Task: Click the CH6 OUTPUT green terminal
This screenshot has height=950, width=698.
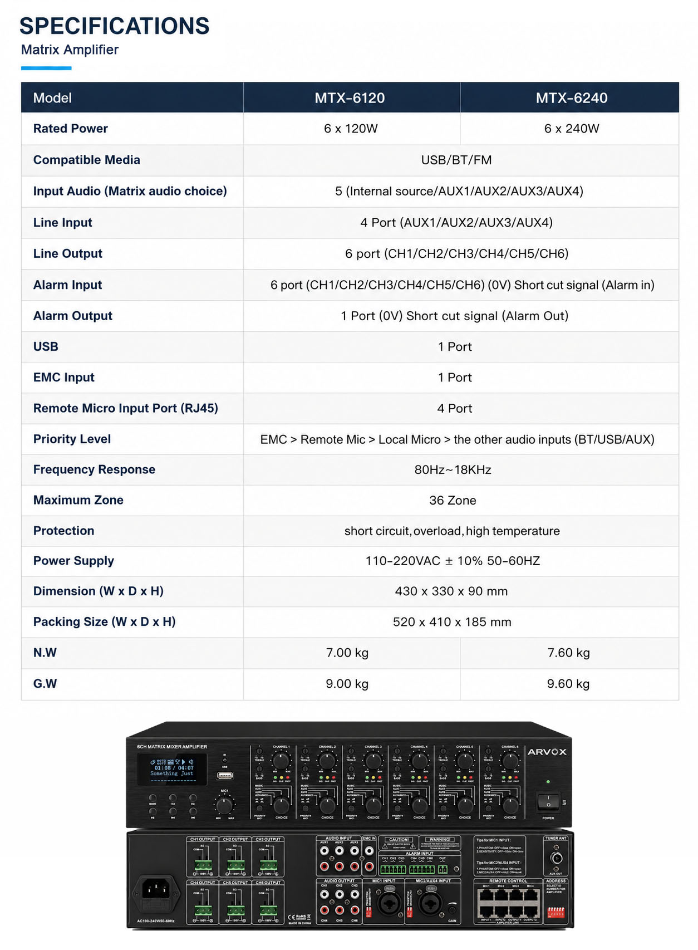Action: [x=269, y=910]
